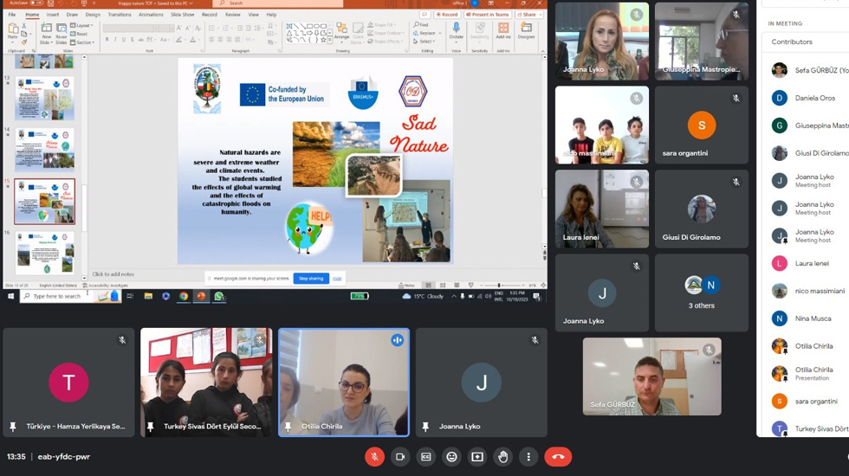The height and width of the screenshot is (476, 849).
Task: Click the present screen icon in Meet
Action: [x=477, y=457]
